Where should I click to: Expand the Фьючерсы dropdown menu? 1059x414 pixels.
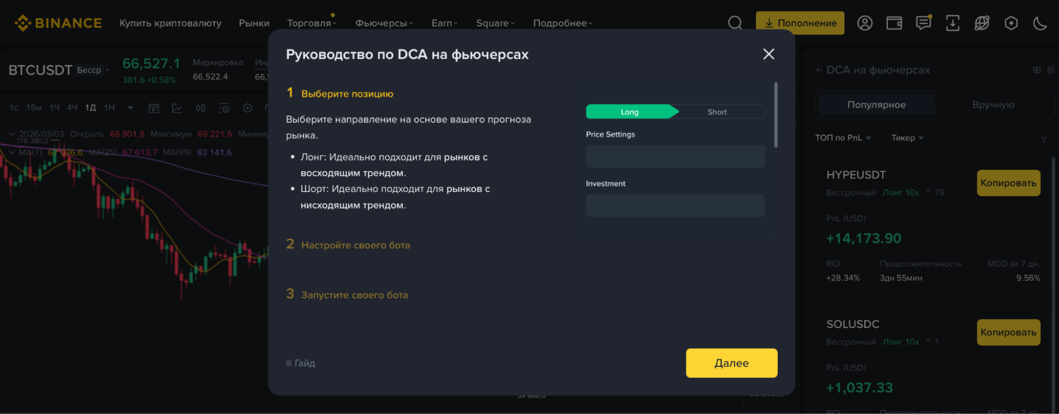click(x=384, y=23)
